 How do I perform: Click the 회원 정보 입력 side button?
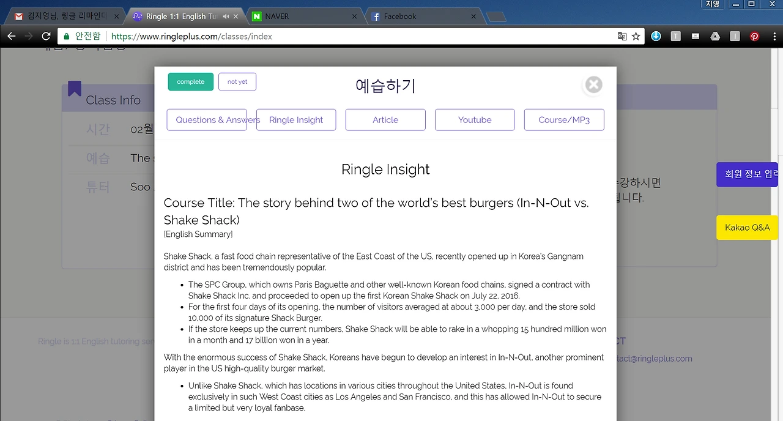pyautogui.click(x=747, y=174)
